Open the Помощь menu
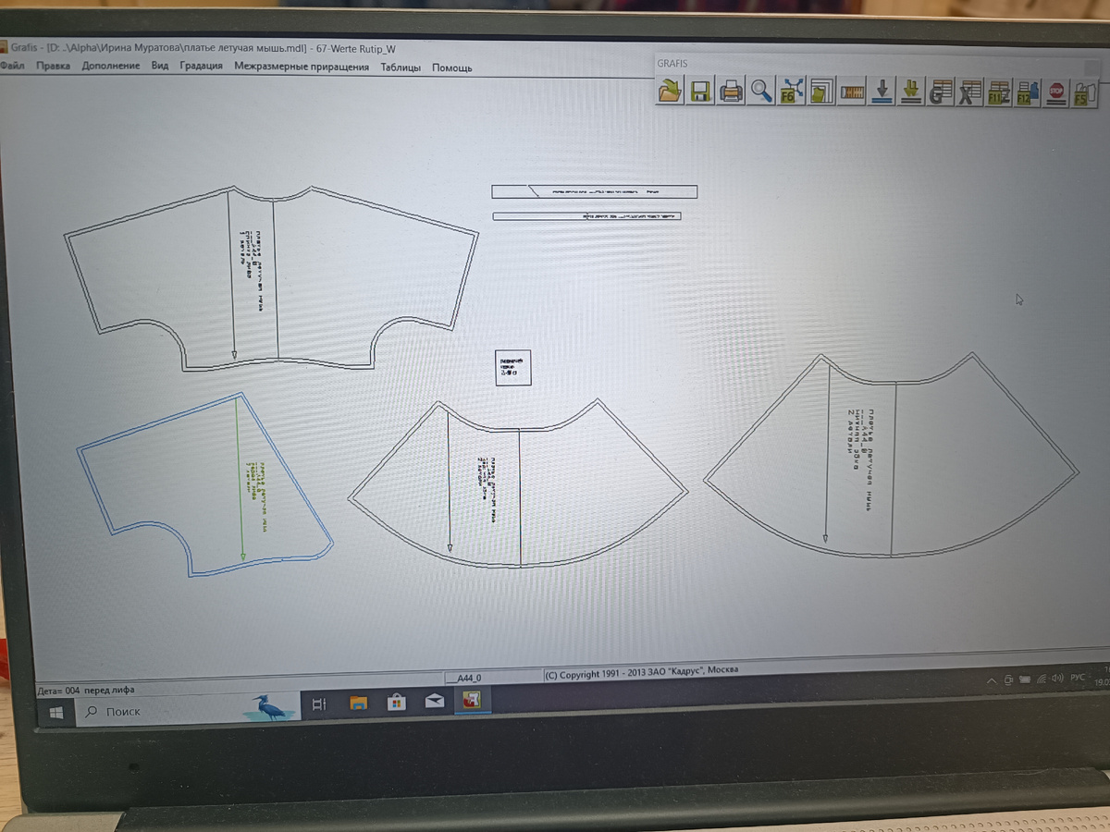This screenshot has height=832, width=1110. coord(451,67)
